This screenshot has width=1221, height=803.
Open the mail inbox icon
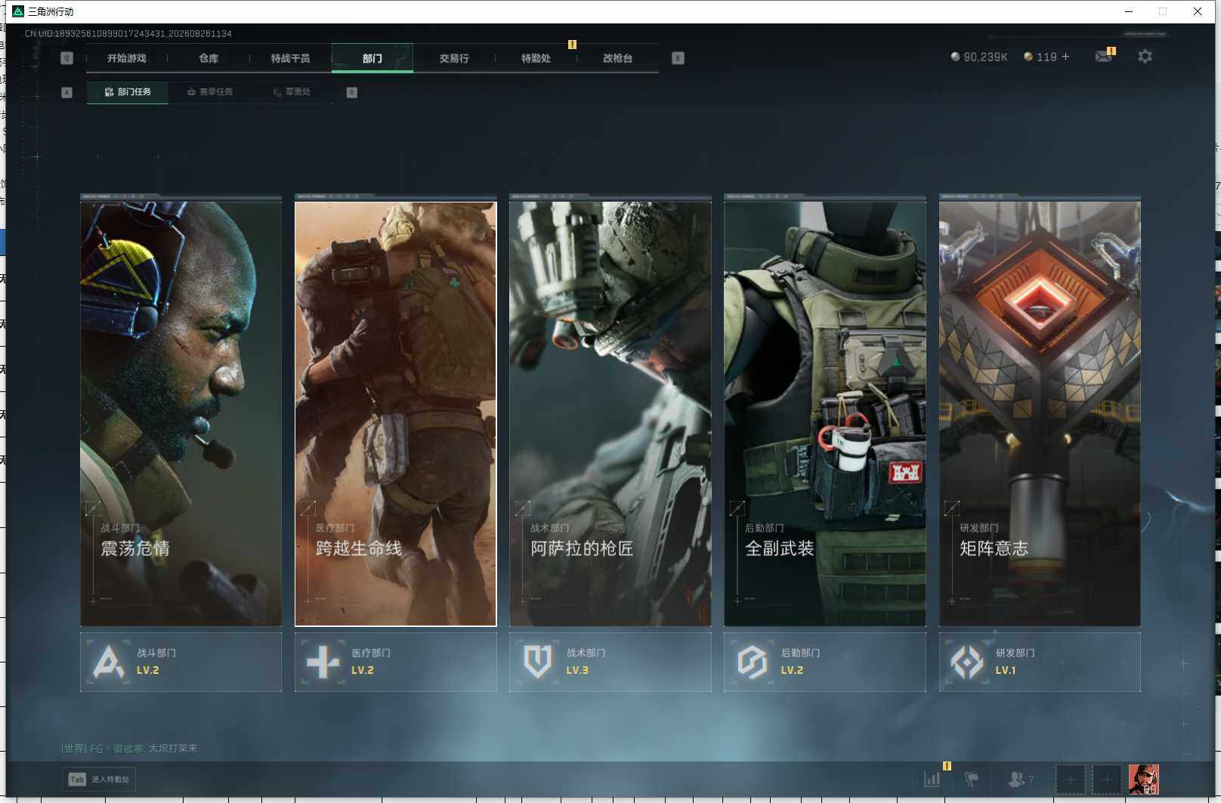1104,57
